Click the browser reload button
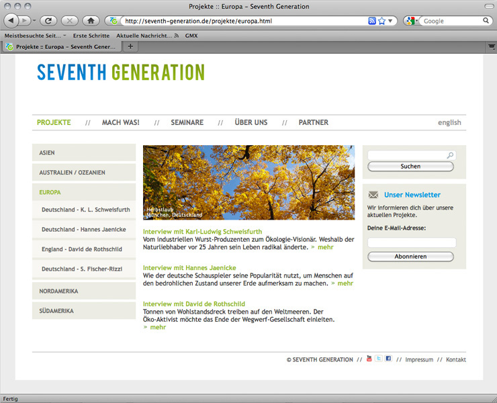Screen dimensions: 497x403 click(48, 21)
